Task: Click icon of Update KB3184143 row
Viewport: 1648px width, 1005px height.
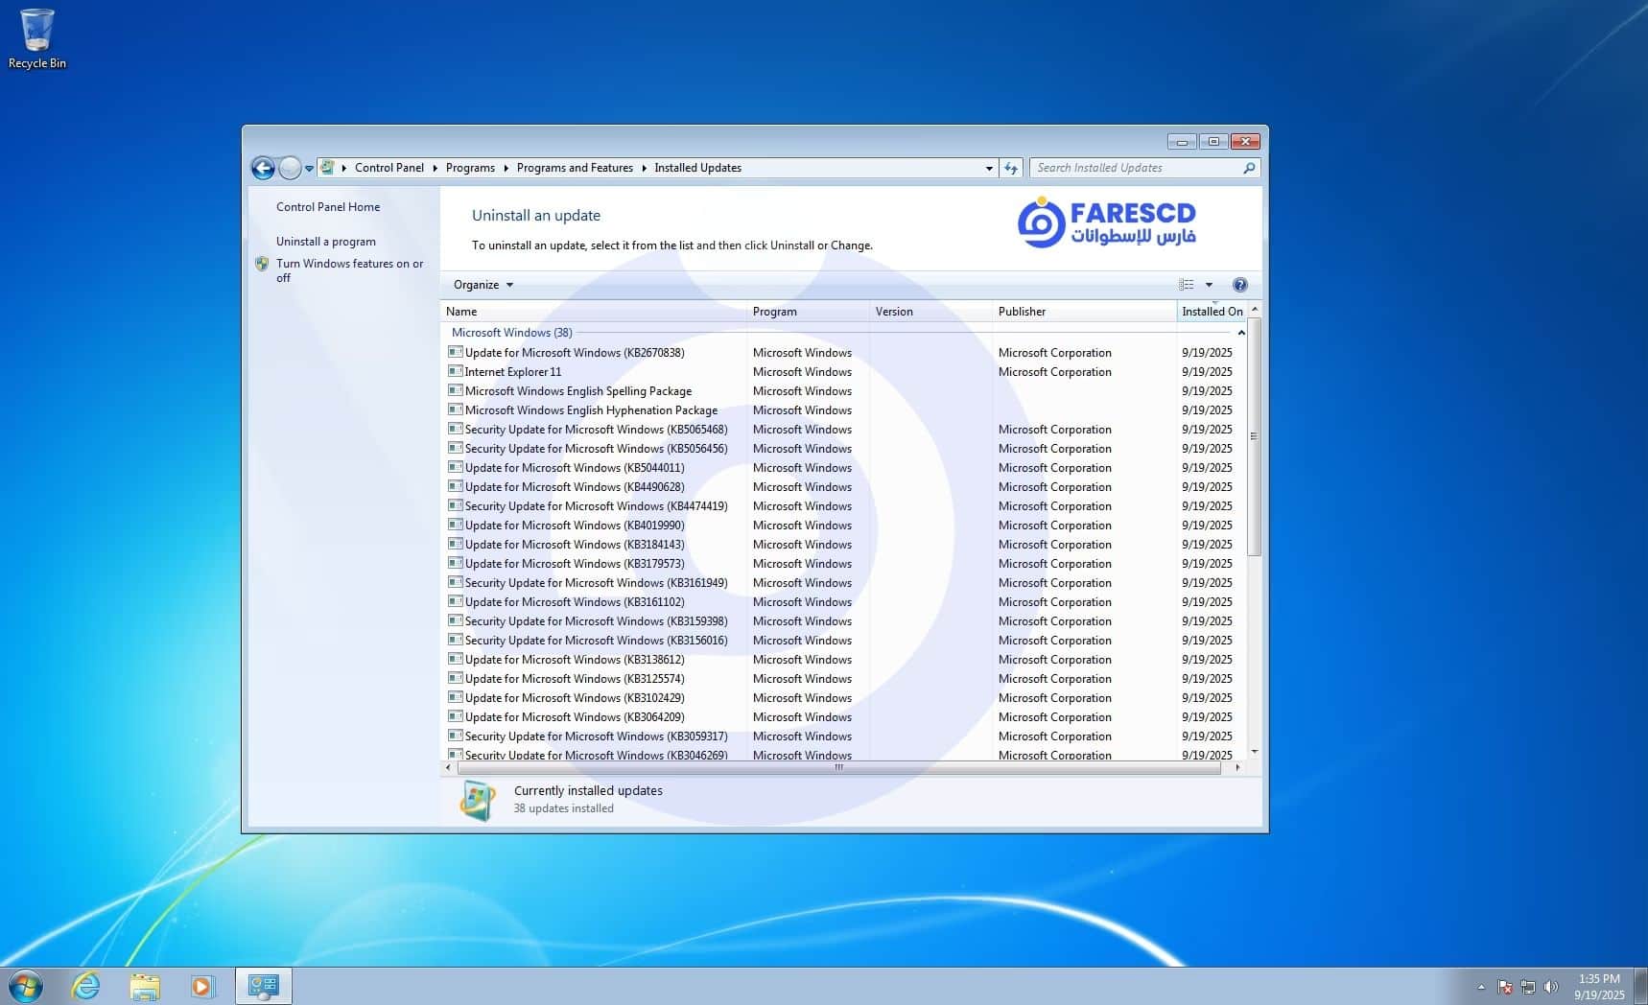Action: 456,544
